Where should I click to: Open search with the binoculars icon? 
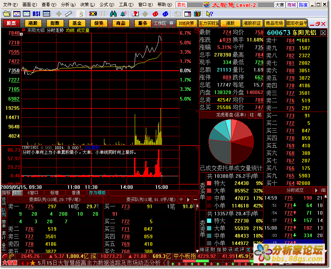[113, 14]
